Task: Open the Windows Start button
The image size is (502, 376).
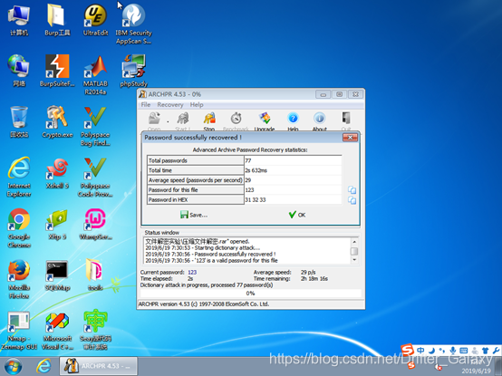Action: (13, 366)
